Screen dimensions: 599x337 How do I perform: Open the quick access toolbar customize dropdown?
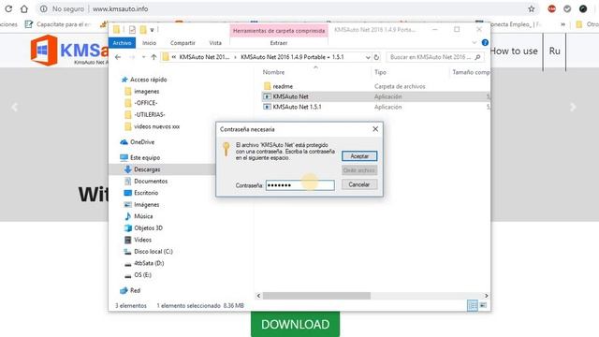pos(152,30)
